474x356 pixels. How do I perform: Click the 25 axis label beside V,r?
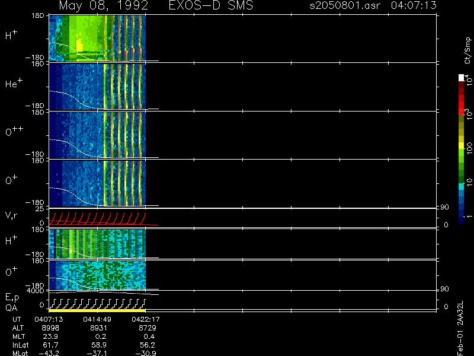click(40, 209)
